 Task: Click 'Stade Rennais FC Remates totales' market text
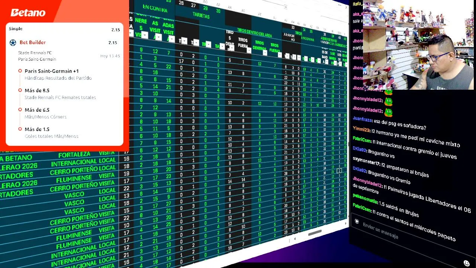pos(60,98)
